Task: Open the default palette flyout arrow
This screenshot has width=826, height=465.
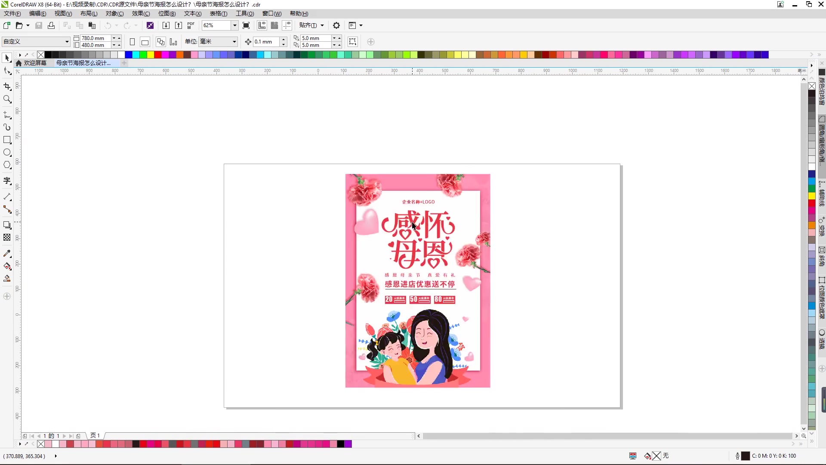Action: point(20,55)
